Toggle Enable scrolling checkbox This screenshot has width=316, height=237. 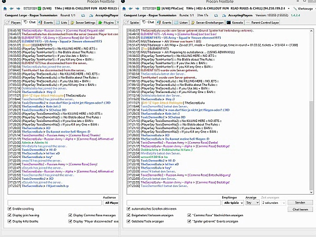(x=9, y=209)
